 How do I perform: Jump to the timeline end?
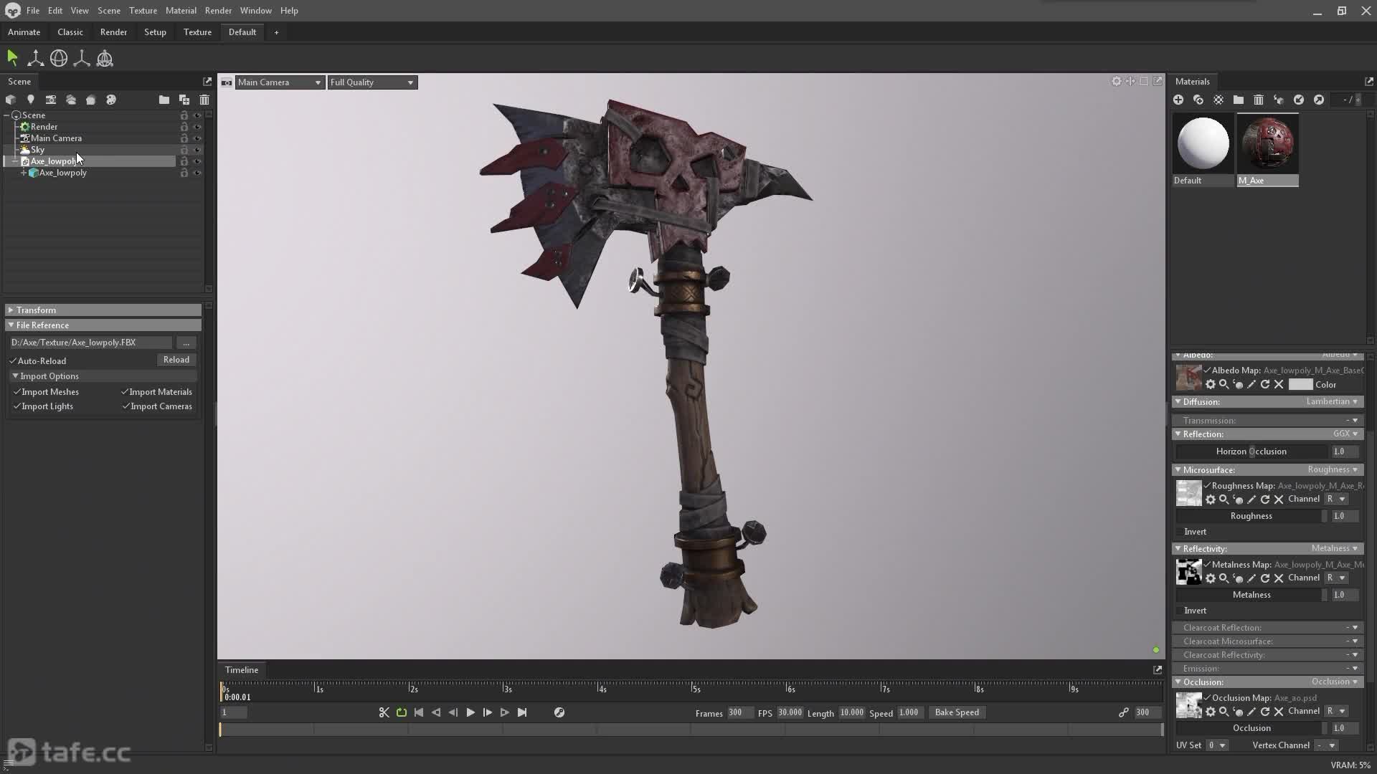coord(522,712)
